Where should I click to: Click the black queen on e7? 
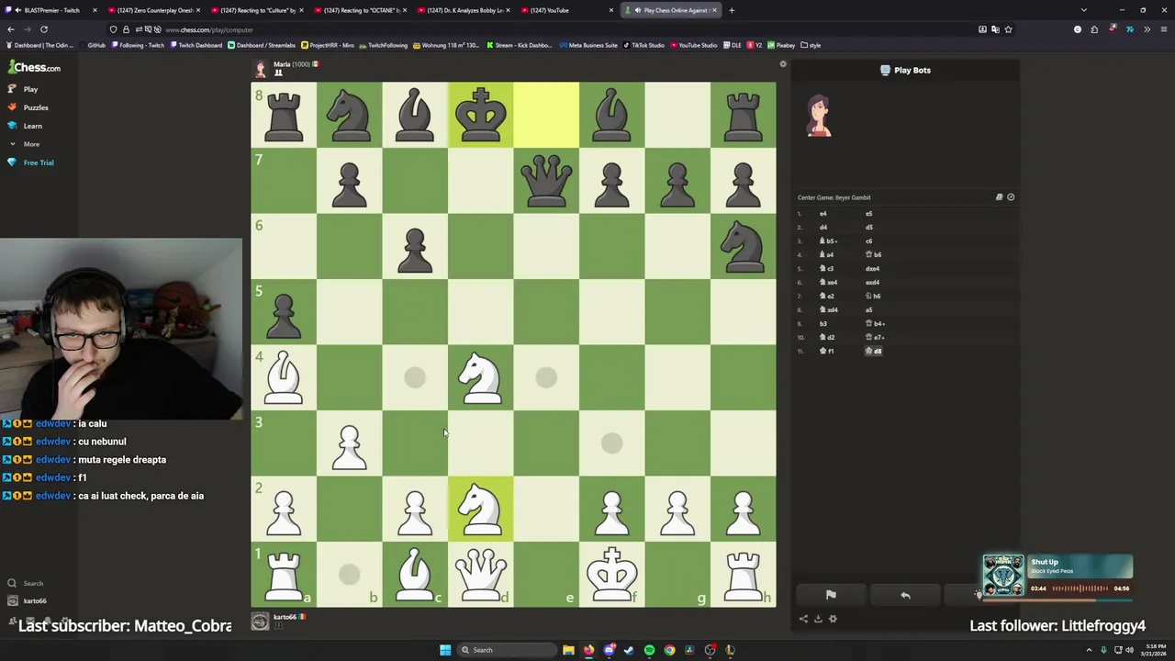click(x=546, y=181)
